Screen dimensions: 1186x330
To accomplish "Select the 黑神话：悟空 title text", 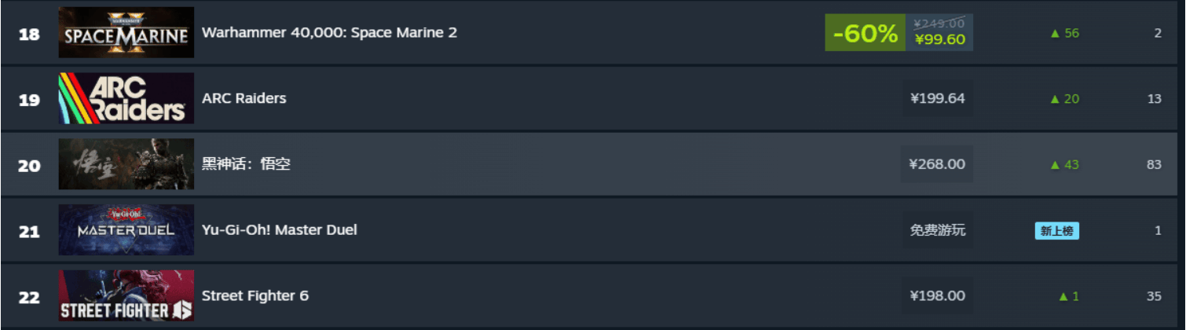I will coord(246,164).
